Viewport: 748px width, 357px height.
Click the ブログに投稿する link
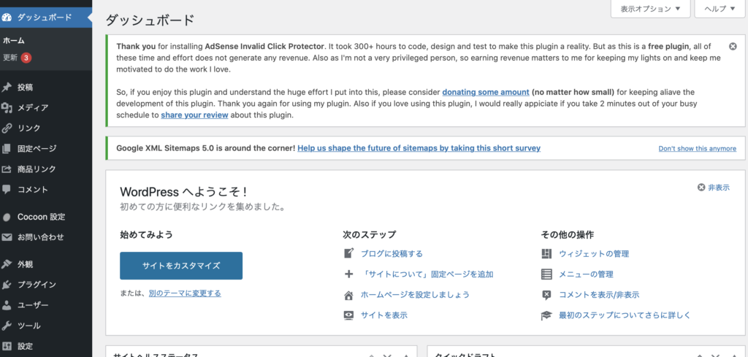392,253
